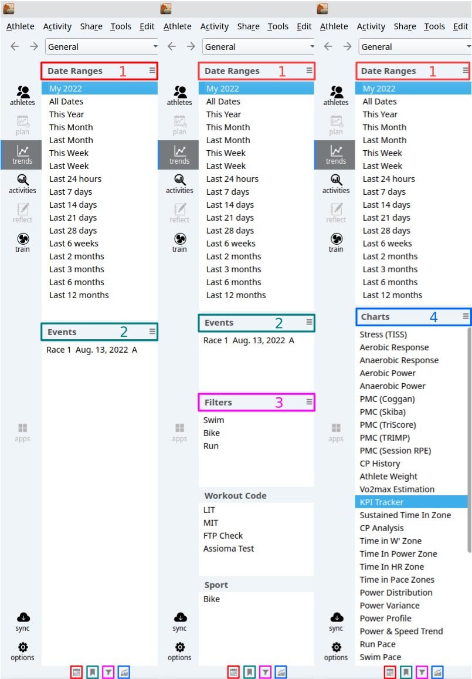Open Events hamburger menu in left panel
Viewport: 472px width, 679px height.
tap(152, 331)
